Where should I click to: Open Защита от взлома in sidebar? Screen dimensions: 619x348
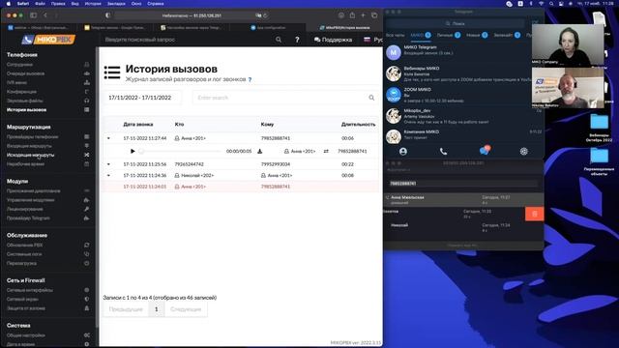pyautogui.click(x=26, y=308)
